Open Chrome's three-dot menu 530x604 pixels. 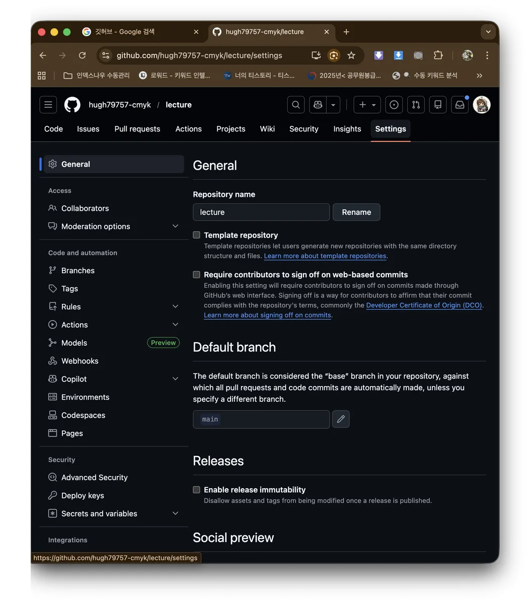tap(487, 55)
